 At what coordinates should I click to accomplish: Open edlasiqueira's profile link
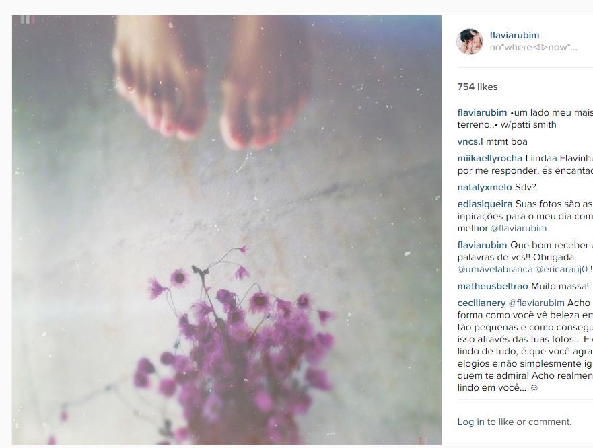pyautogui.click(x=485, y=204)
